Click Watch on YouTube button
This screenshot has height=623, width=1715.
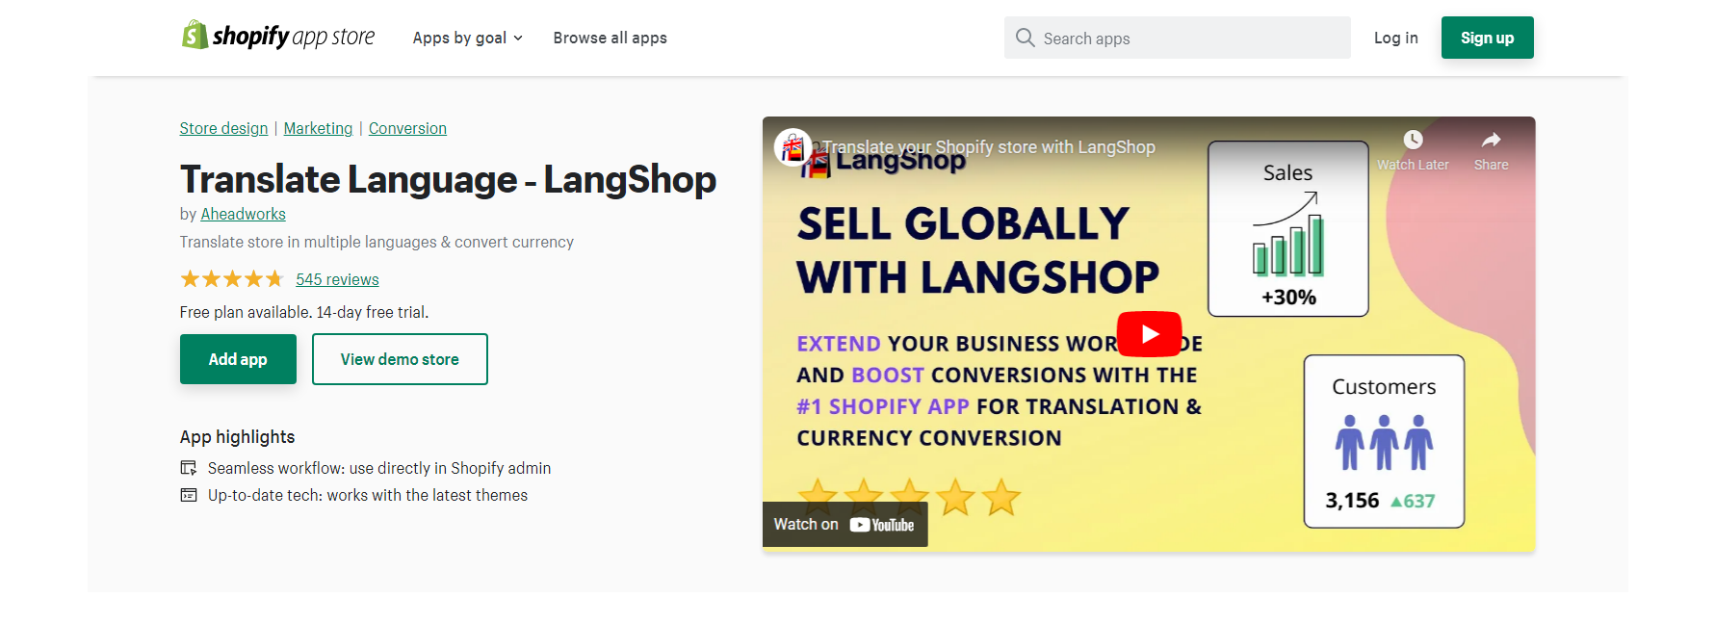[845, 525]
